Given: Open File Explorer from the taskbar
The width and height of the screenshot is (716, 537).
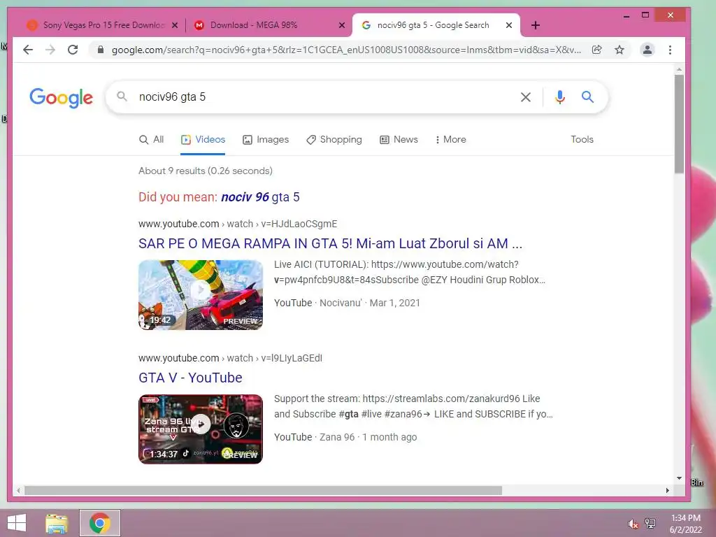Looking at the screenshot, I should [x=57, y=523].
